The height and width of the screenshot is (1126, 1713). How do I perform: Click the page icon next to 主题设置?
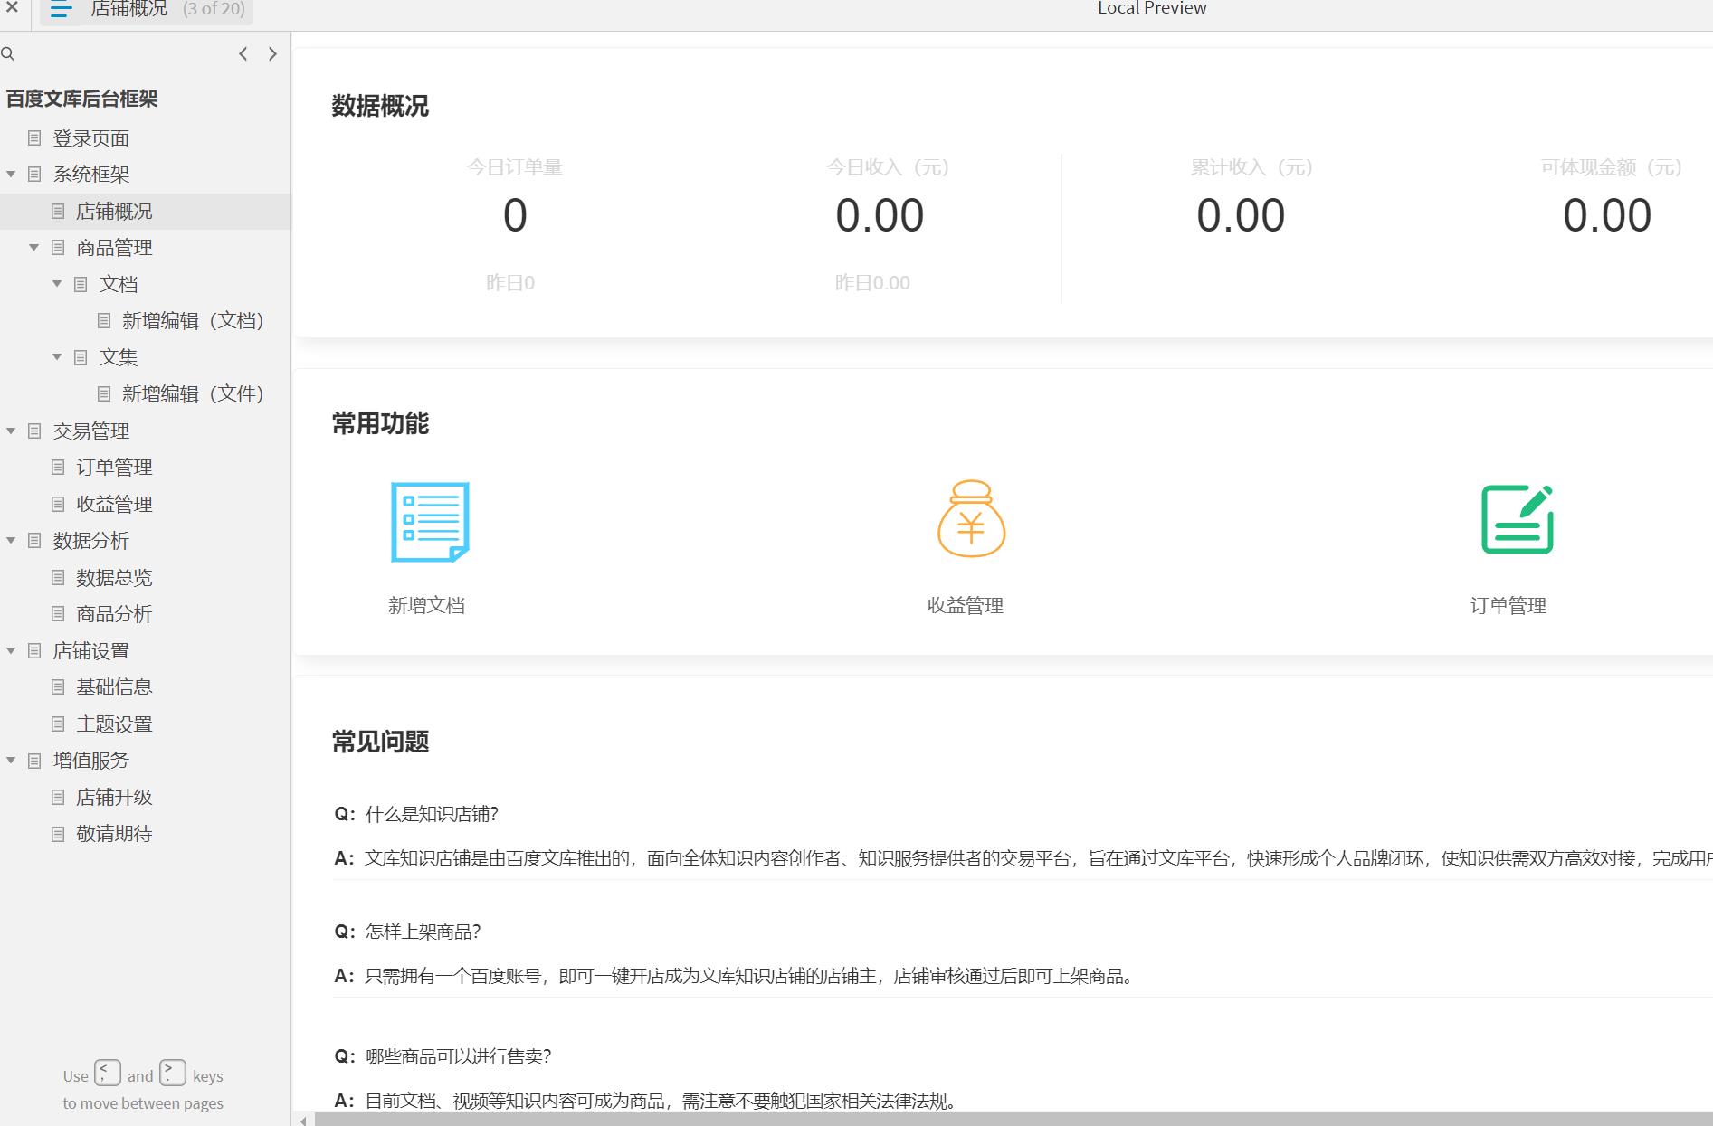coord(58,724)
